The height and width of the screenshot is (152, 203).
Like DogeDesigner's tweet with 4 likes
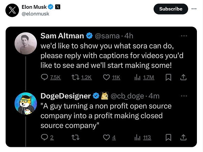(107, 137)
